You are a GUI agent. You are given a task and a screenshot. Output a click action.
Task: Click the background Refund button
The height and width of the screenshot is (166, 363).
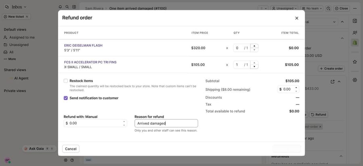[x=319, y=115]
